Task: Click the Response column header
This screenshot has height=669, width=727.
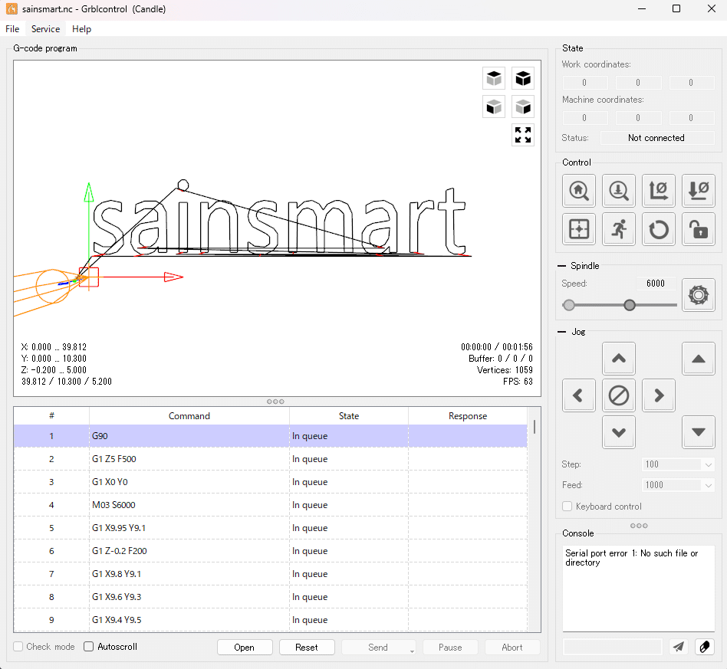Action: coord(468,416)
